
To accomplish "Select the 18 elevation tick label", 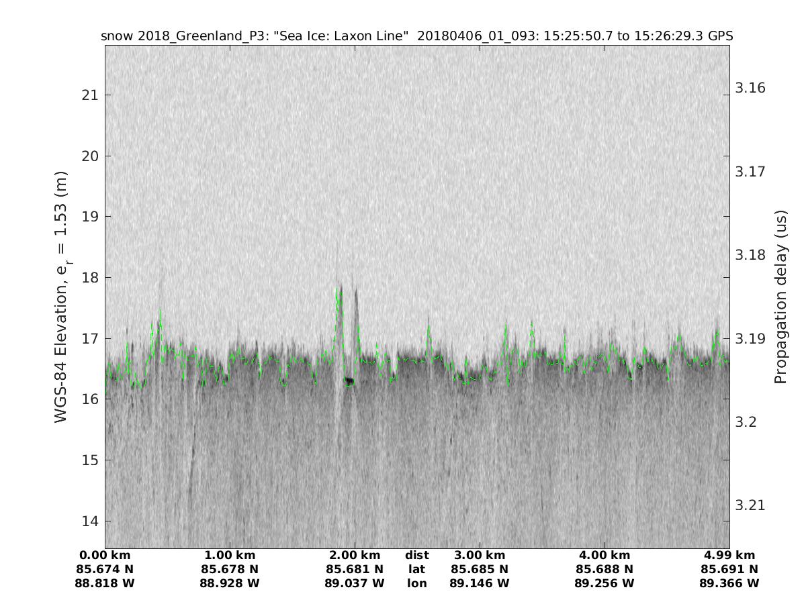I will [89, 278].
